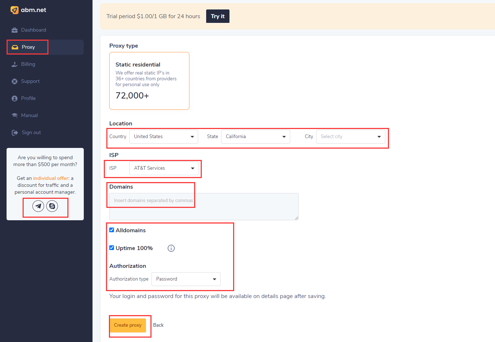The image size is (495, 342).
Task: Open the Manual menu item
Action: 29,116
